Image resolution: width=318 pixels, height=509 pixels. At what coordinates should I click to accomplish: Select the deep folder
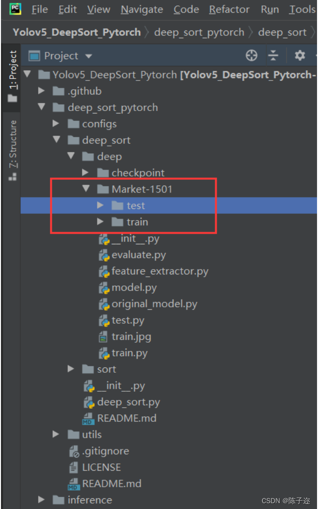coord(102,157)
